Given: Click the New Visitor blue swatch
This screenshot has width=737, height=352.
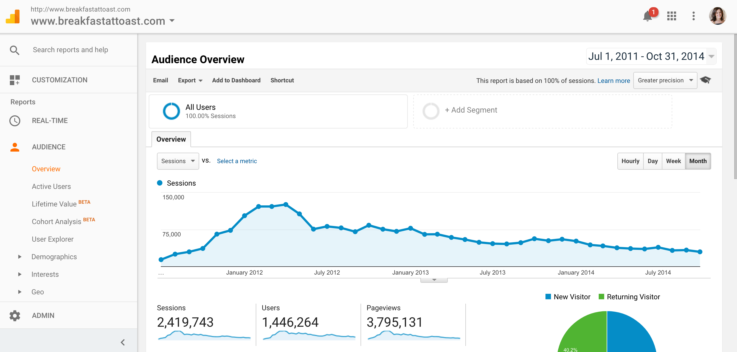Looking at the screenshot, I should [548, 297].
